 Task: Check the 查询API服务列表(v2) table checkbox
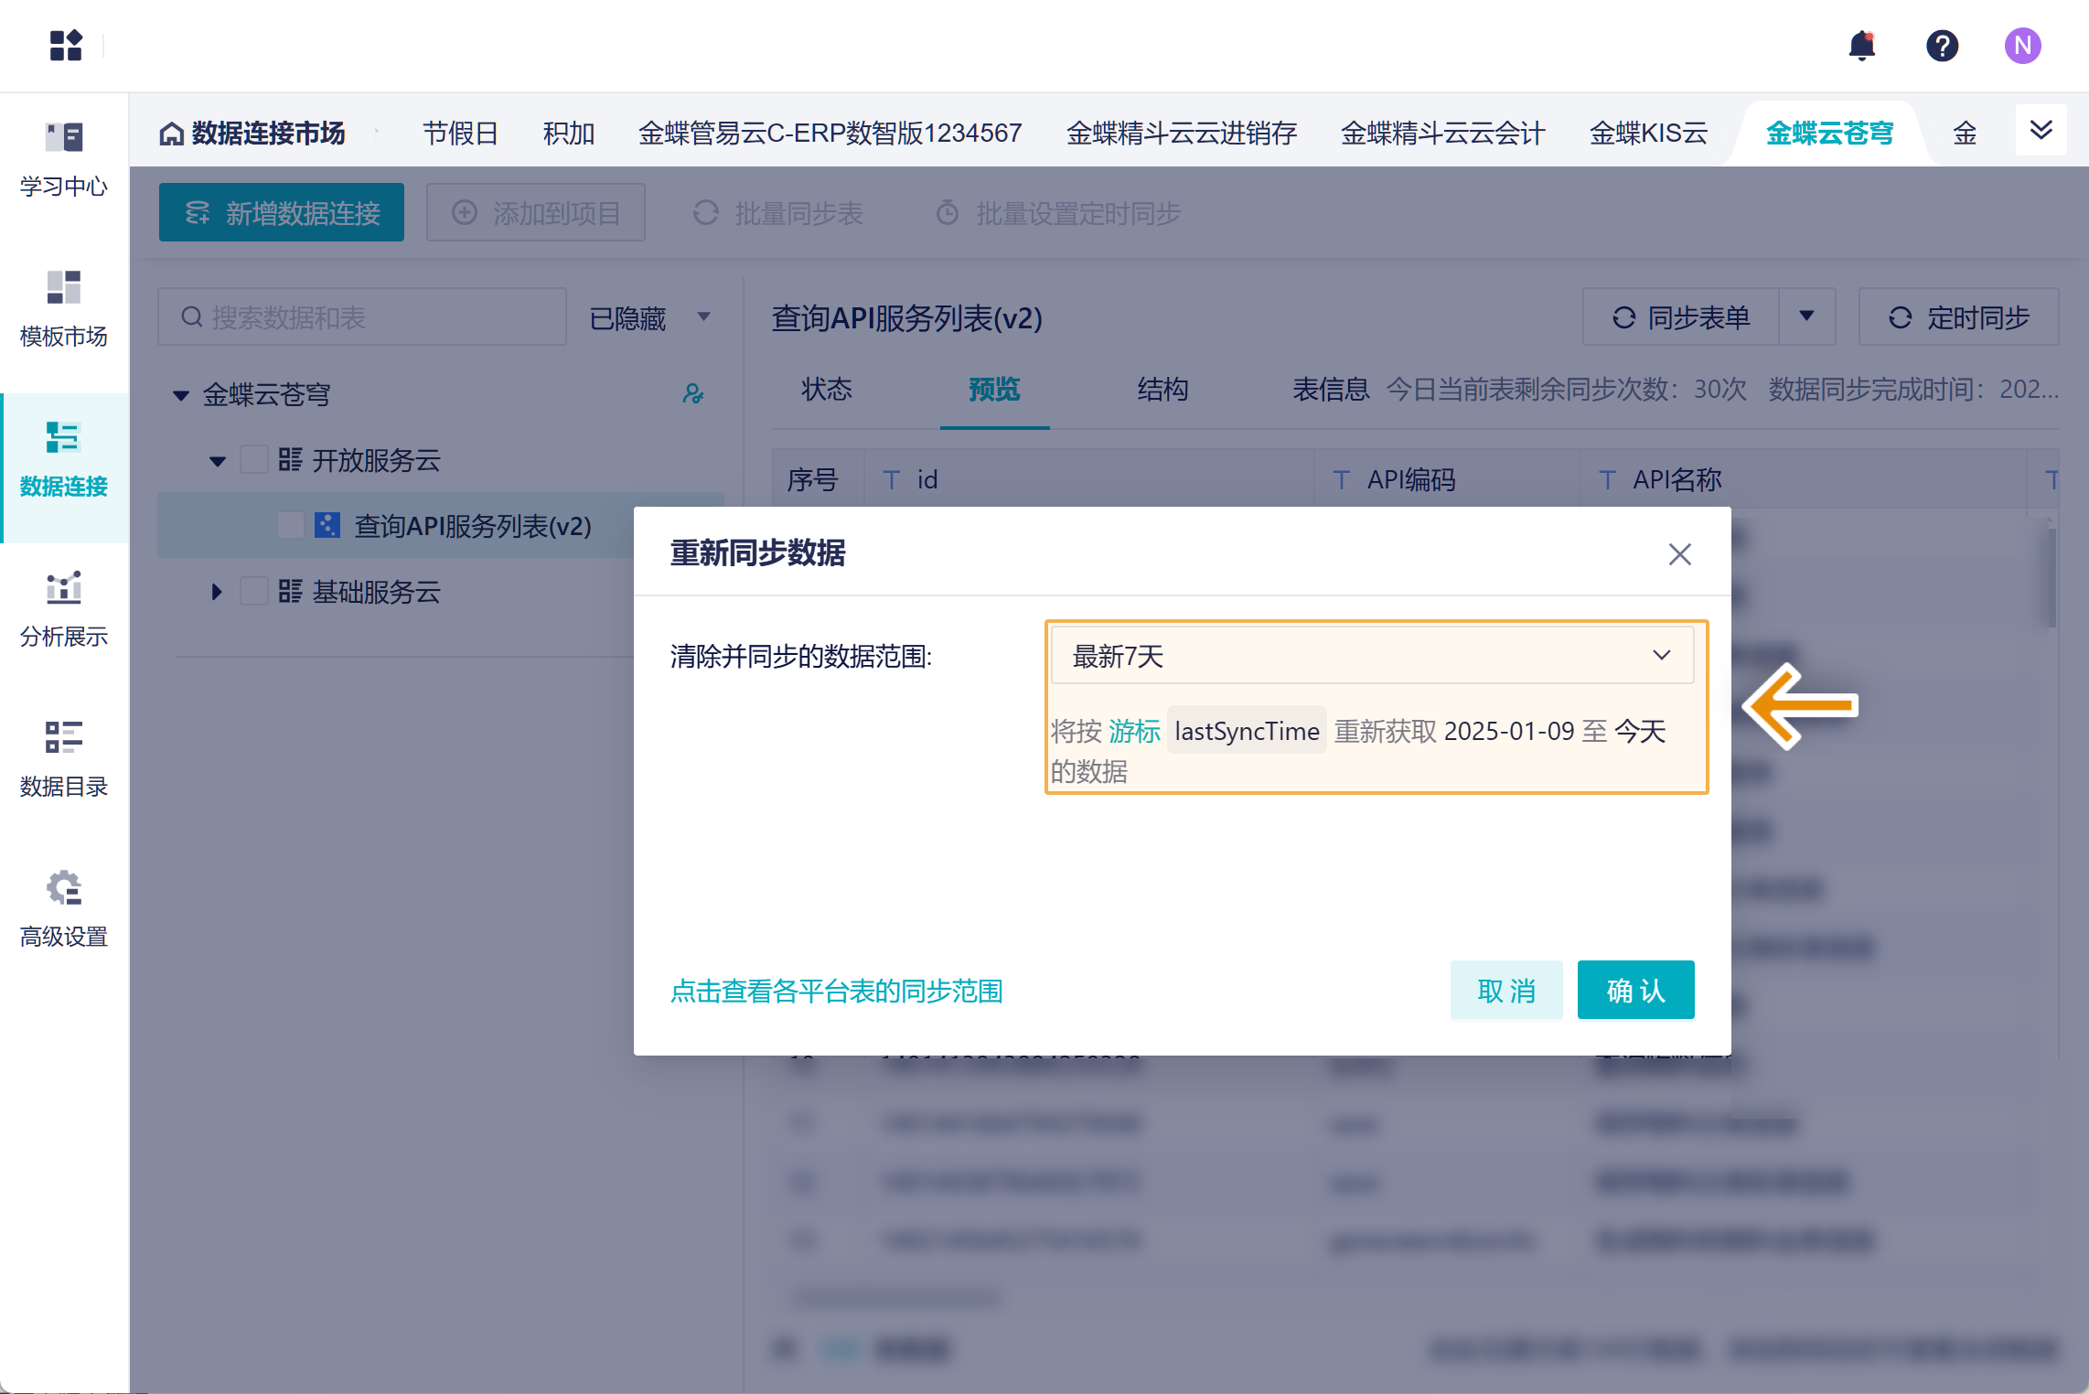click(290, 525)
